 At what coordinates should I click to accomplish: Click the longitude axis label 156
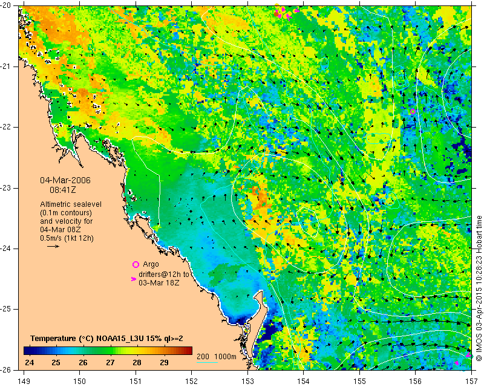tap(416, 381)
